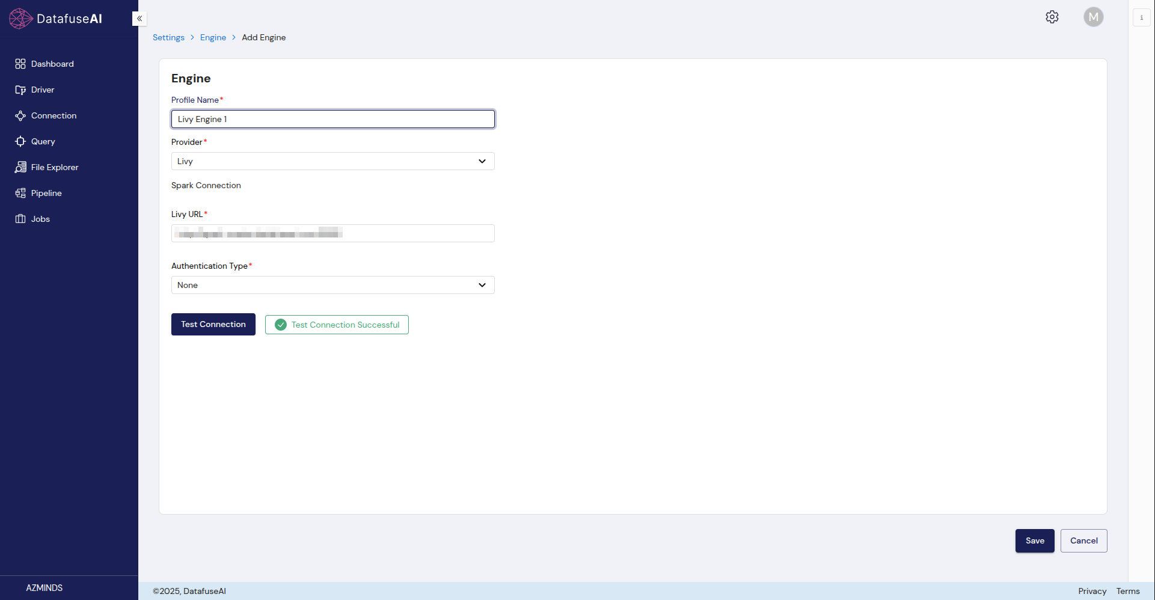This screenshot has width=1155, height=600.
Task: Open the Authentication Type dropdown
Action: click(332, 285)
